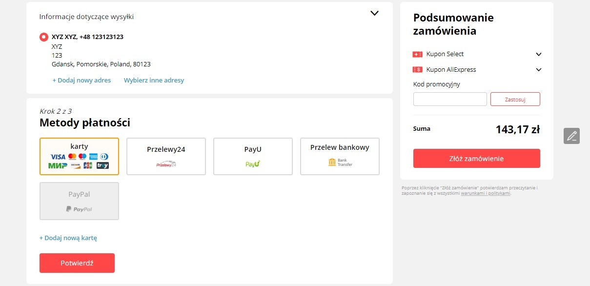
Task: Focus the 'Kod promocyjny' input field
Action: 450,99
